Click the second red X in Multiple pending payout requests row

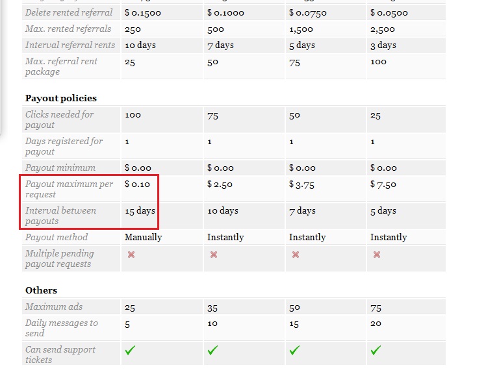coord(214,255)
